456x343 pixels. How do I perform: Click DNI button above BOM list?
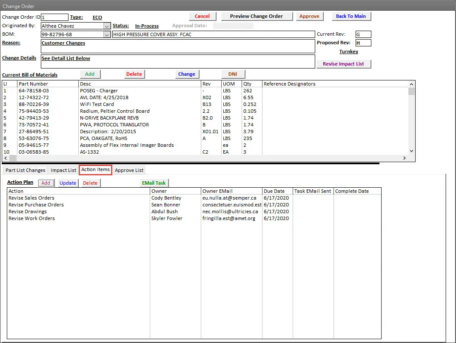(233, 74)
